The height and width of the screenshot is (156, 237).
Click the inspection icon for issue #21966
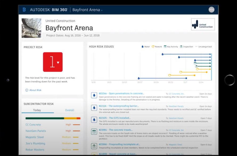pos(94,146)
